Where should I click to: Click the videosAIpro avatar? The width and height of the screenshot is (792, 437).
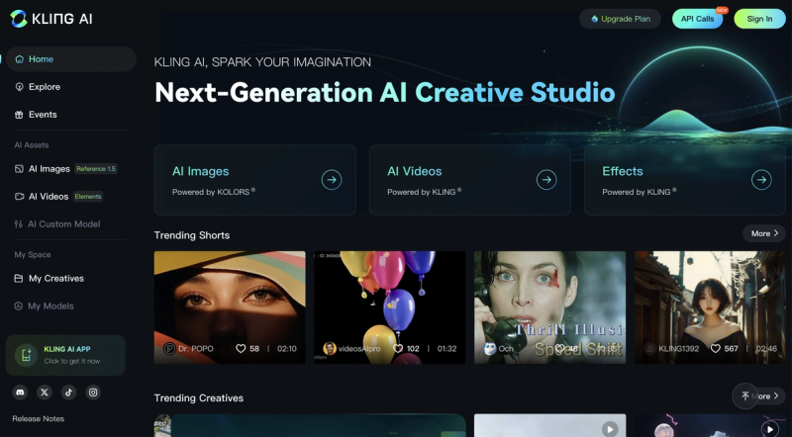(x=330, y=349)
